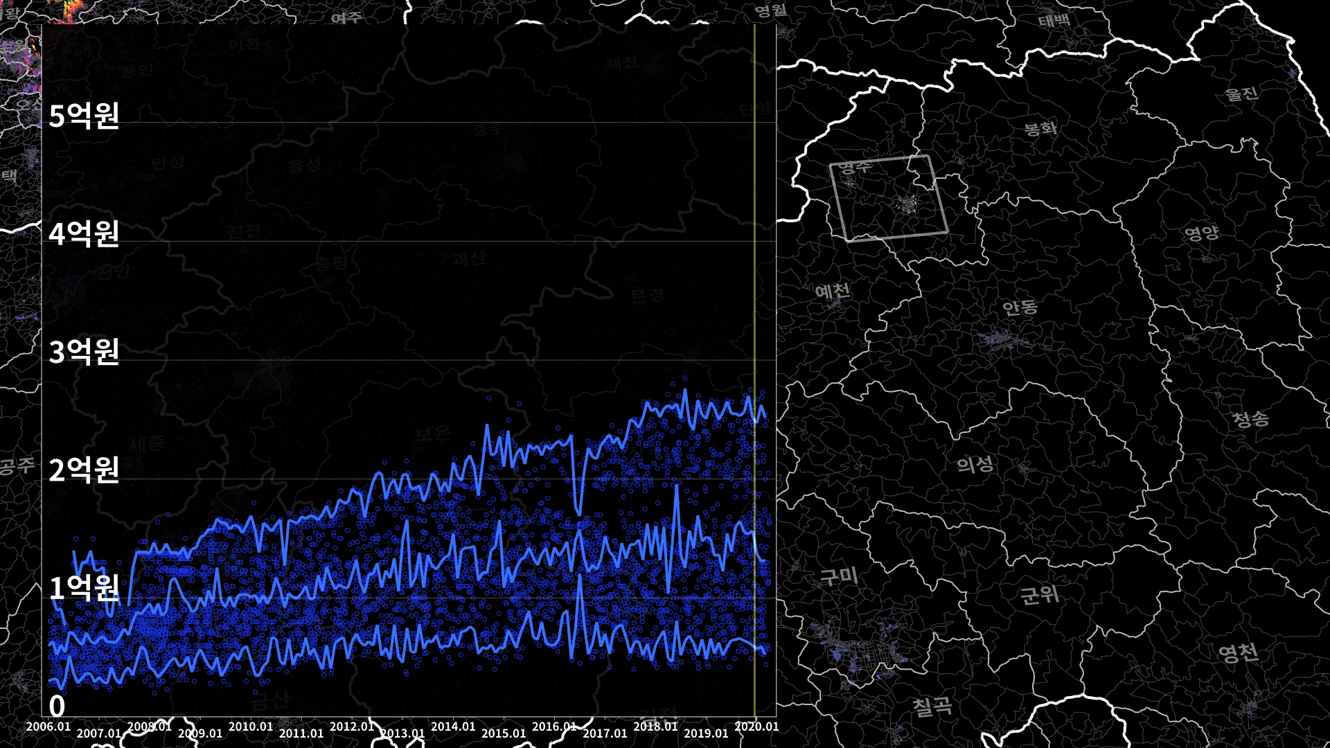Click the 안동 city label on map
The image size is (1330, 748).
(x=1020, y=307)
